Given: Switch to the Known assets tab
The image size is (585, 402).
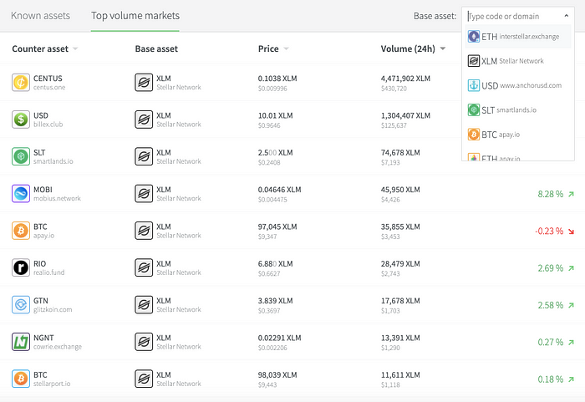Looking at the screenshot, I should pos(40,16).
